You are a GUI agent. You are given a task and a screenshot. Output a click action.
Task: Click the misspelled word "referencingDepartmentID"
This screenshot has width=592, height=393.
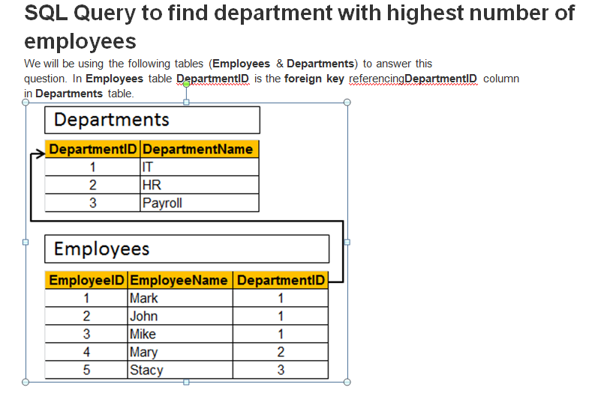tap(413, 79)
